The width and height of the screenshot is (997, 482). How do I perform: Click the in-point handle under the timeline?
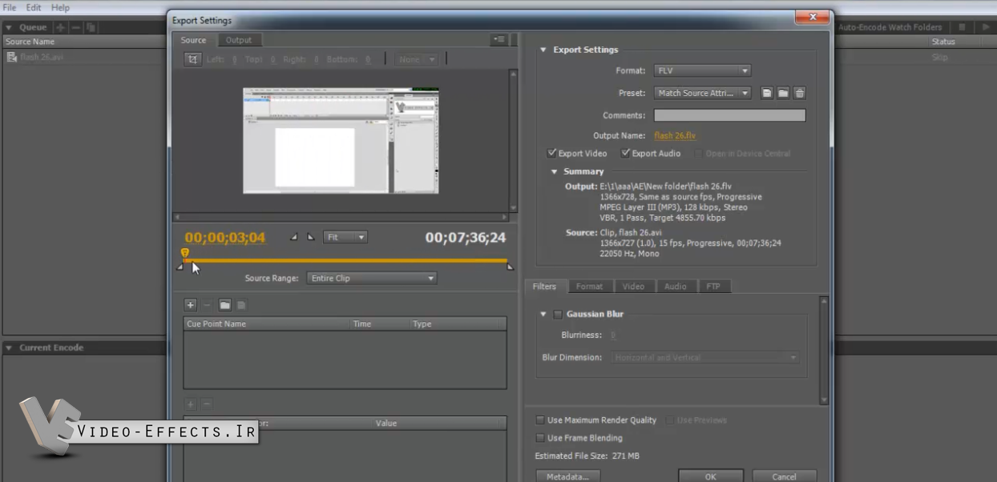(180, 267)
